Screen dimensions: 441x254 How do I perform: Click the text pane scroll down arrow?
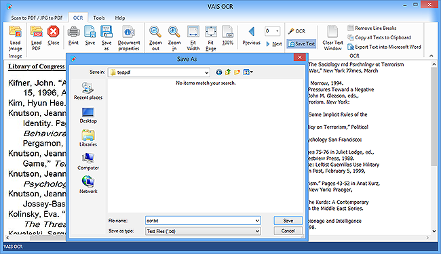[434, 231]
